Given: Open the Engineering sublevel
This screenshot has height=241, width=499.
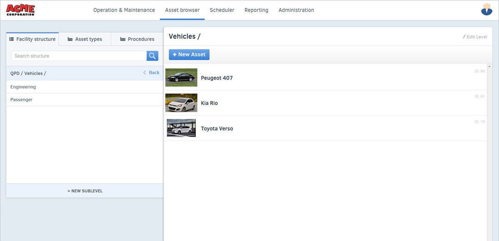Looking at the screenshot, I should point(85,87).
